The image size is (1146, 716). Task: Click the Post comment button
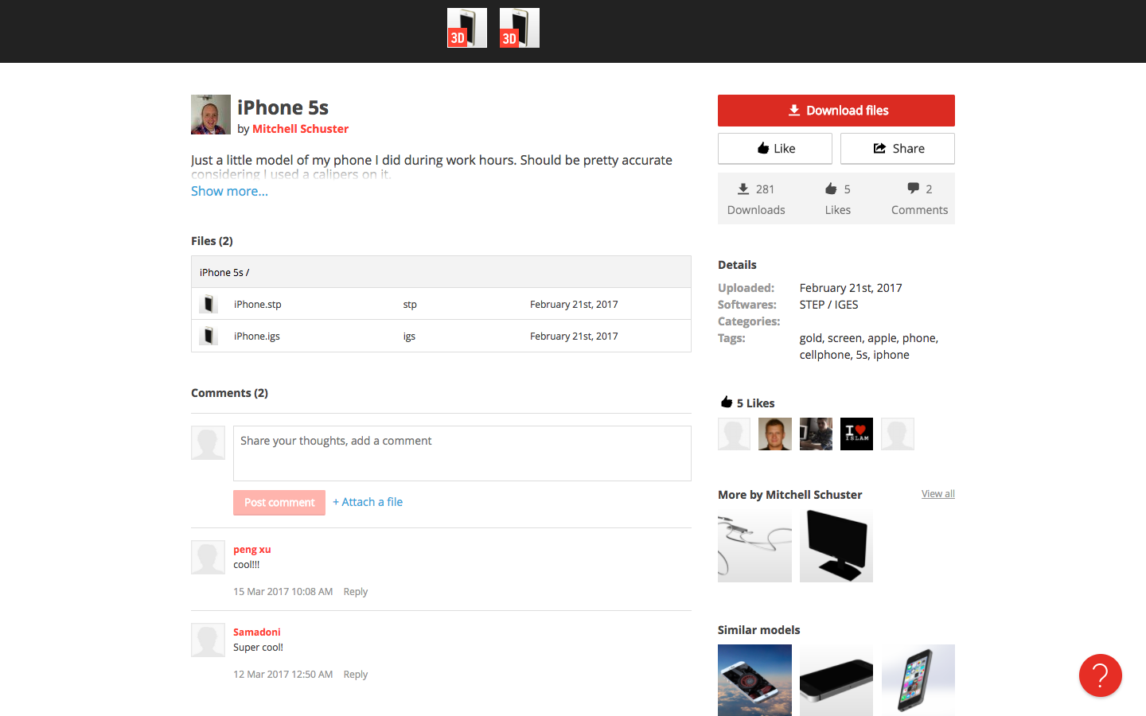(279, 503)
